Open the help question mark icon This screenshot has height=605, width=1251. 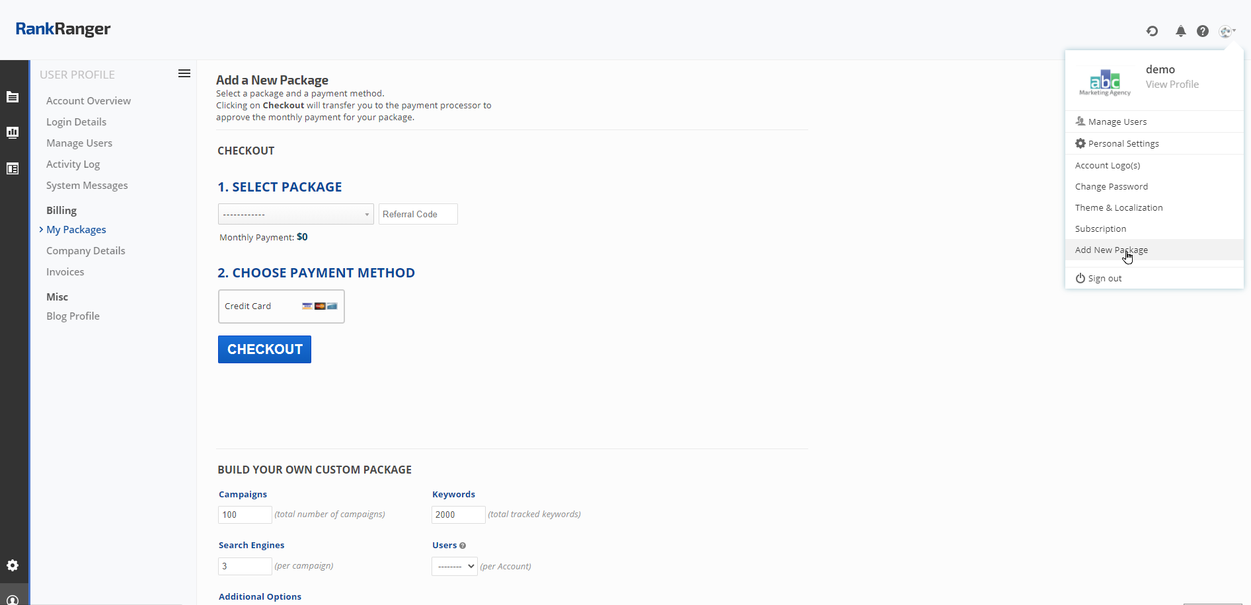(x=1203, y=31)
